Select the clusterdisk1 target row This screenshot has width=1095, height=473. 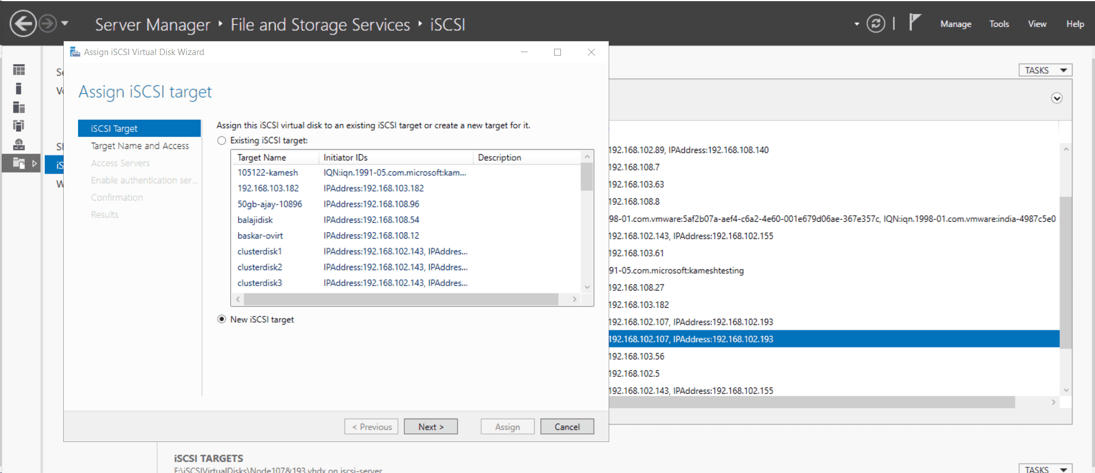(406, 251)
